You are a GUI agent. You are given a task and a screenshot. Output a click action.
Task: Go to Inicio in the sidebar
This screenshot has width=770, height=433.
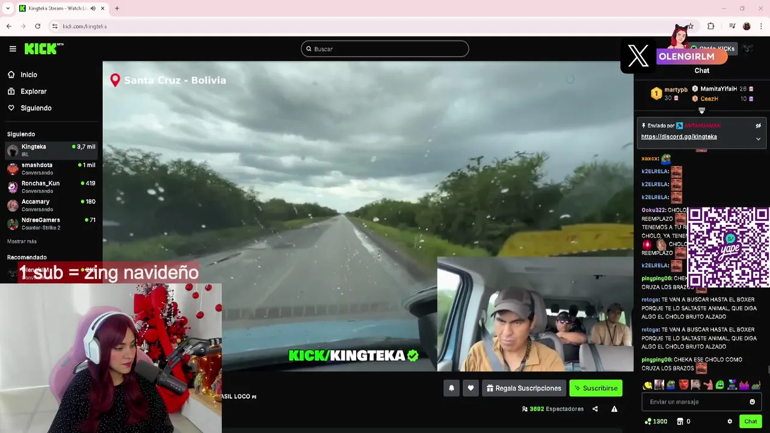(22, 75)
